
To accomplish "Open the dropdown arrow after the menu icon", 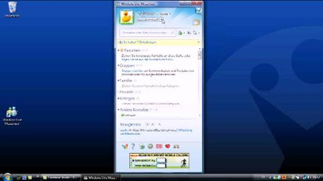I will coord(199,33).
